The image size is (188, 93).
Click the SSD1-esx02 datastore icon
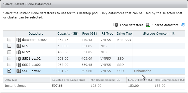[x=19, y=59]
